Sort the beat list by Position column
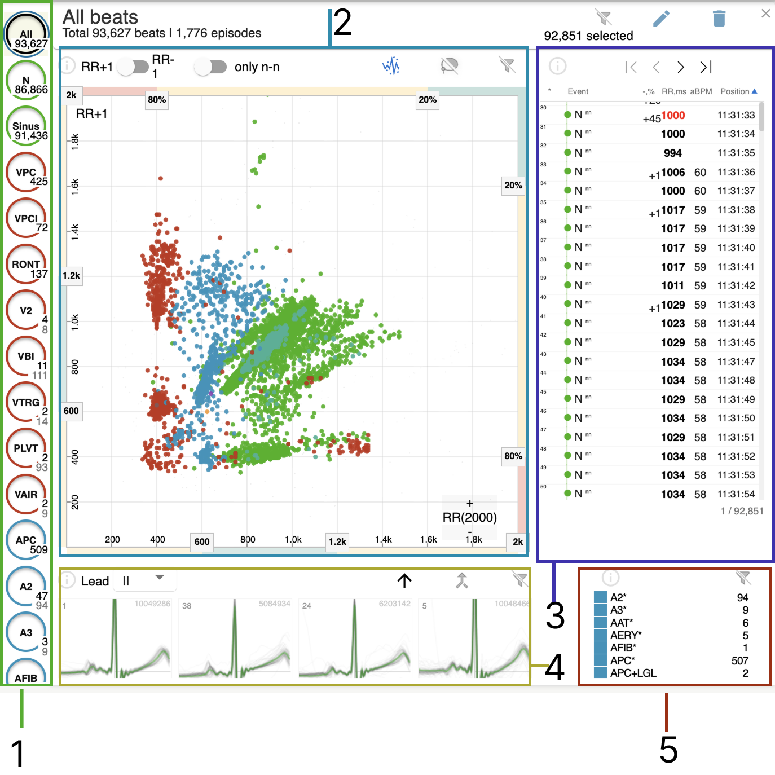775x775 pixels. pos(738,91)
